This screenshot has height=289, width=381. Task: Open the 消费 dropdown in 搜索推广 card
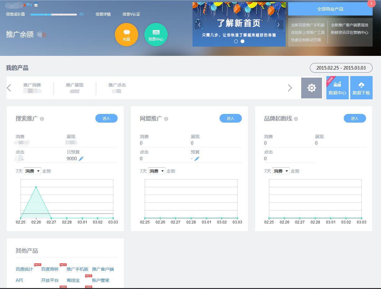(32, 171)
